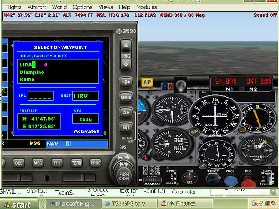
Task: Click the Activate? prompt
Action: click(x=86, y=131)
